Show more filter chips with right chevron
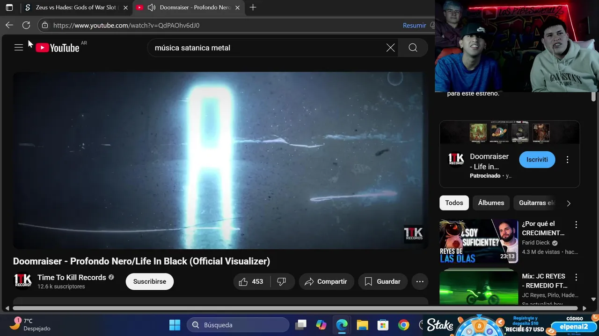Screen dimensions: 599x336 [x=569, y=203]
